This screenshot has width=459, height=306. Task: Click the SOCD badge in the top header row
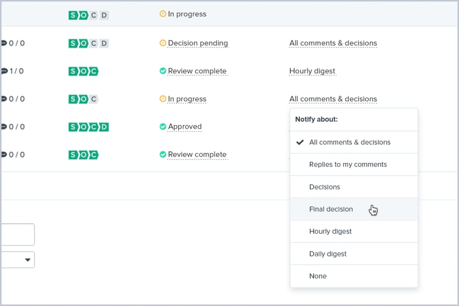[x=88, y=15]
